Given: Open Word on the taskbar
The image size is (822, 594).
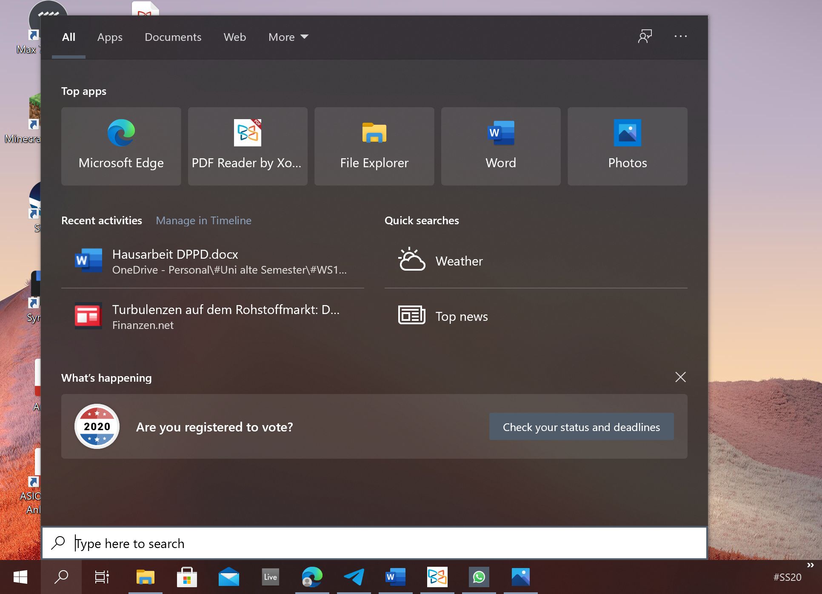Looking at the screenshot, I should (x=395, y=577).
